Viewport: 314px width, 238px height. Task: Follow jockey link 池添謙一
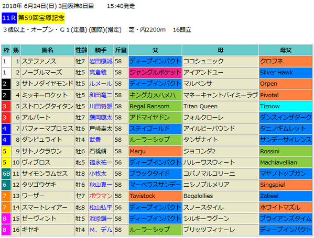click(101, 219)
